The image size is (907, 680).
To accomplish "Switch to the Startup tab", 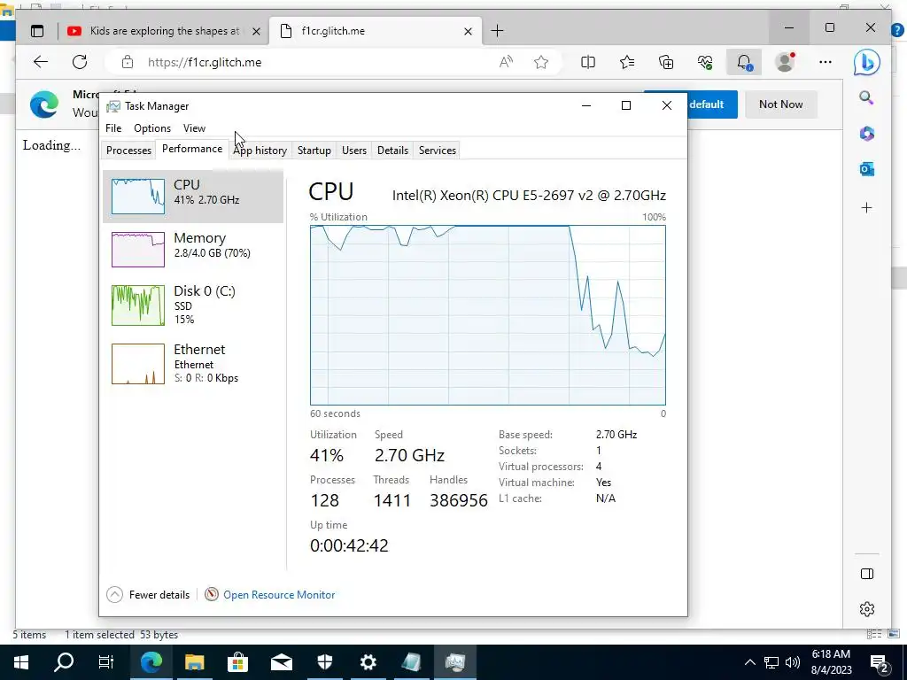I will pos(314,151).
